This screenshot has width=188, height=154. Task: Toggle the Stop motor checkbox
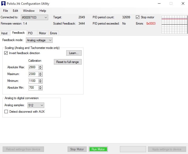pyautogui.click(x=137, y=17)
